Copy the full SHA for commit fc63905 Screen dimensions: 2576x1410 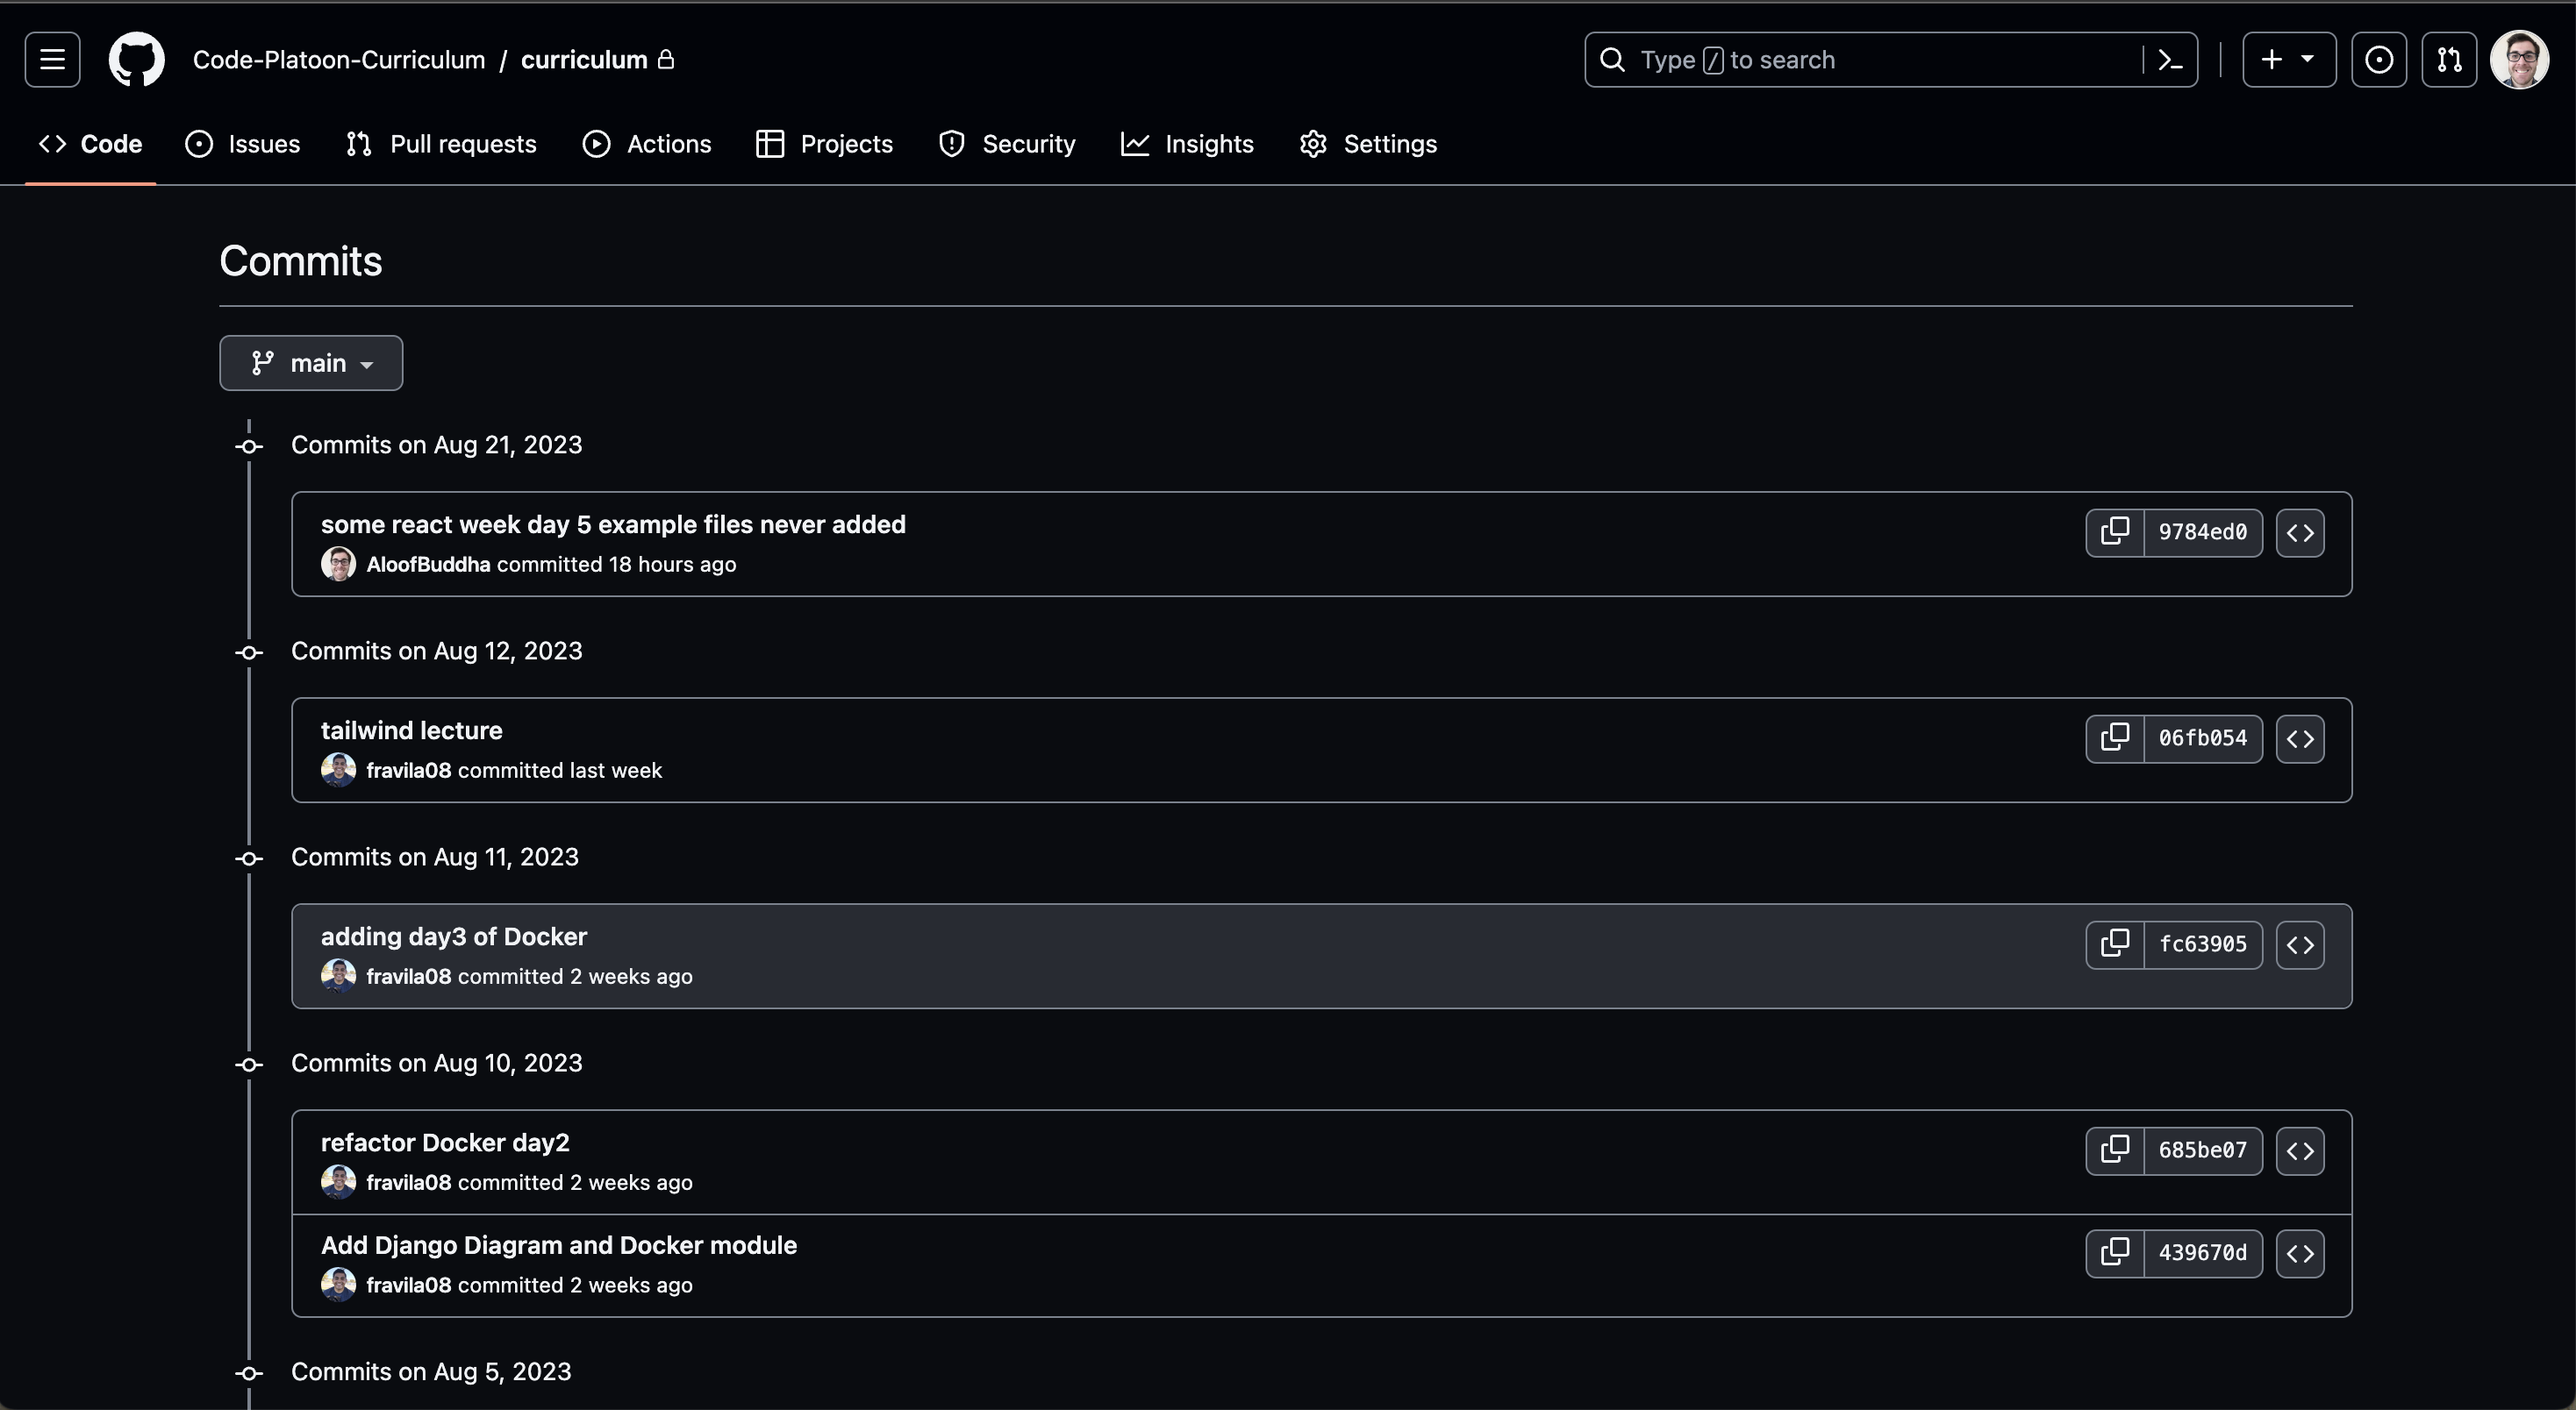[x=2115, y=944]
